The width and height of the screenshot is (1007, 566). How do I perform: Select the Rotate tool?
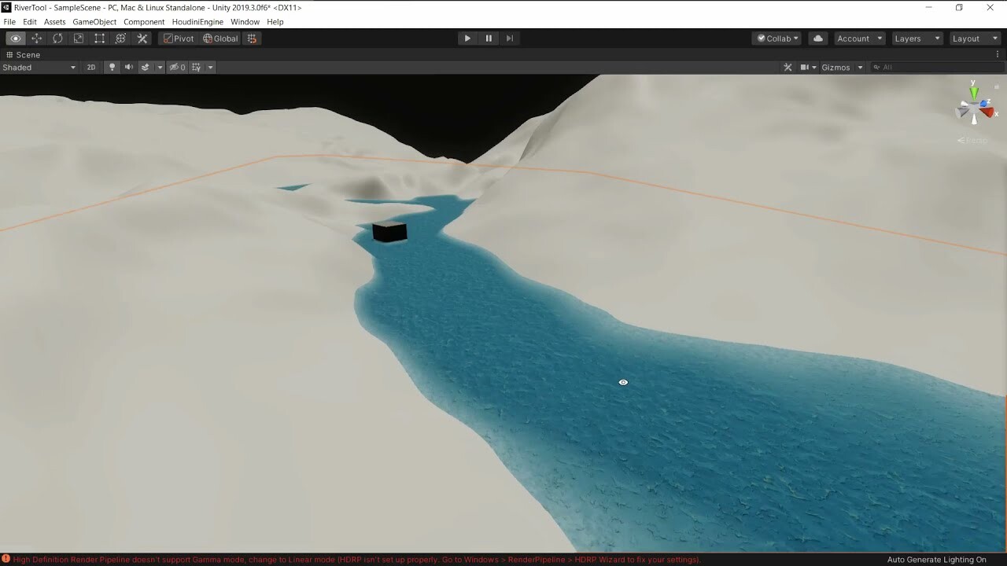point(57,38)
